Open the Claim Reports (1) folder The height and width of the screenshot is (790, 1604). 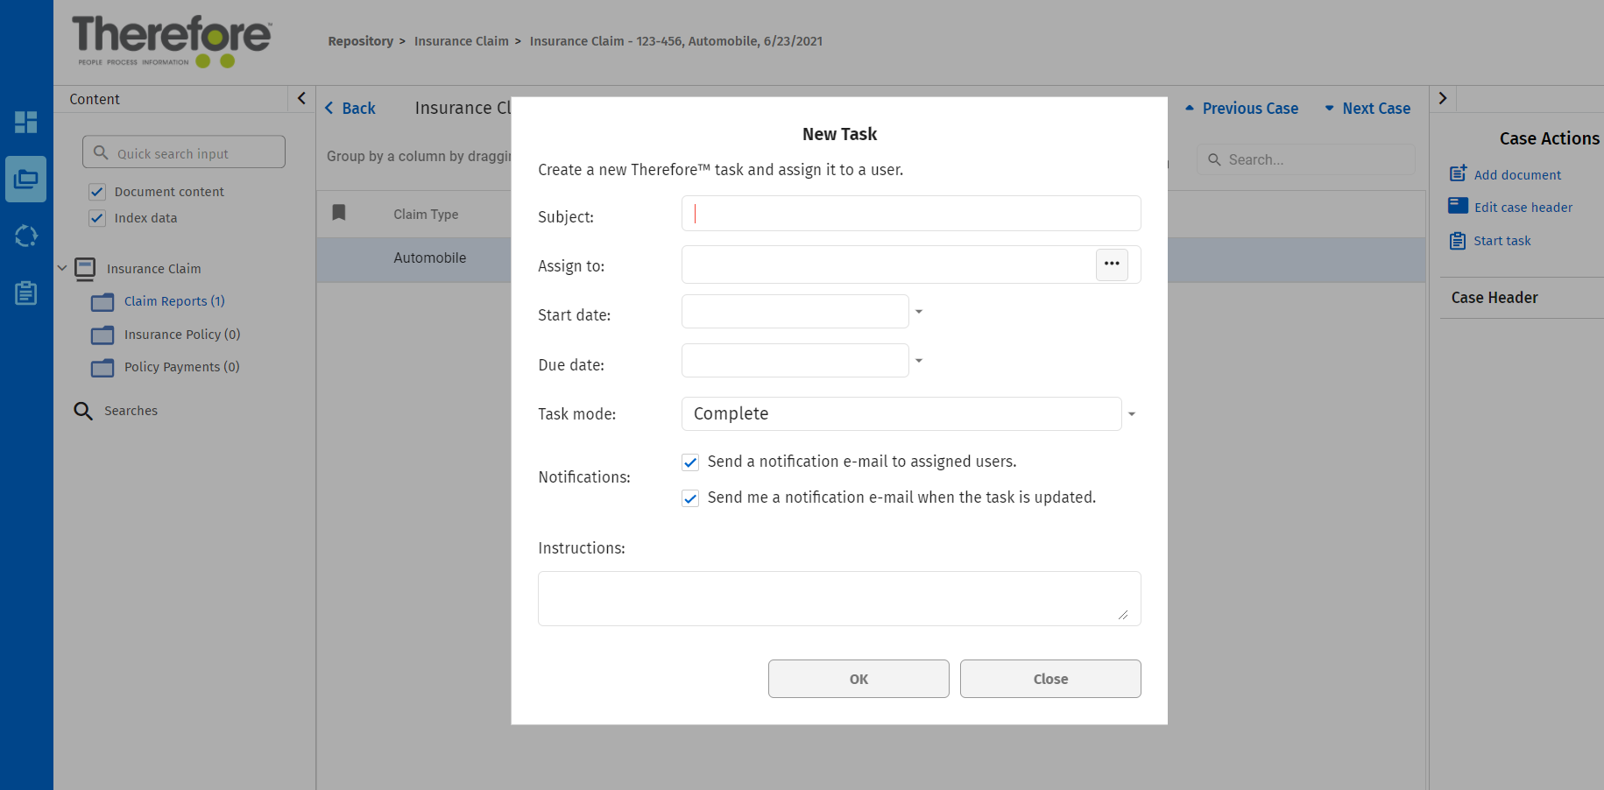point(173,301)
